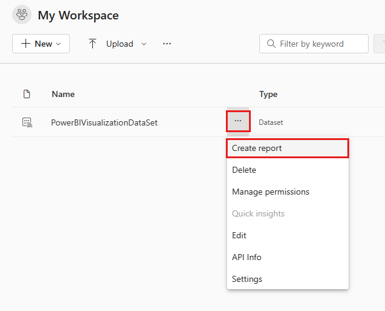Click the My Workspace avatar icon
385x311 pixels.
click(x=22, y=15)
